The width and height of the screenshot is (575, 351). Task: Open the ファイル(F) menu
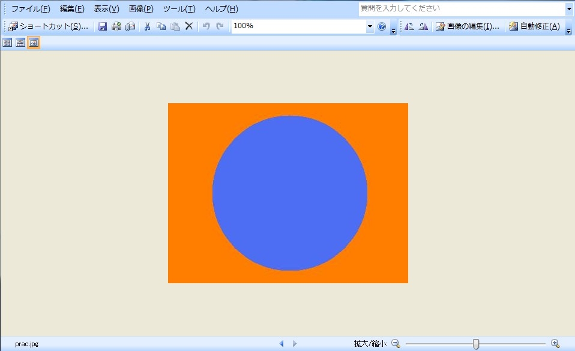[x=31, y=9]
